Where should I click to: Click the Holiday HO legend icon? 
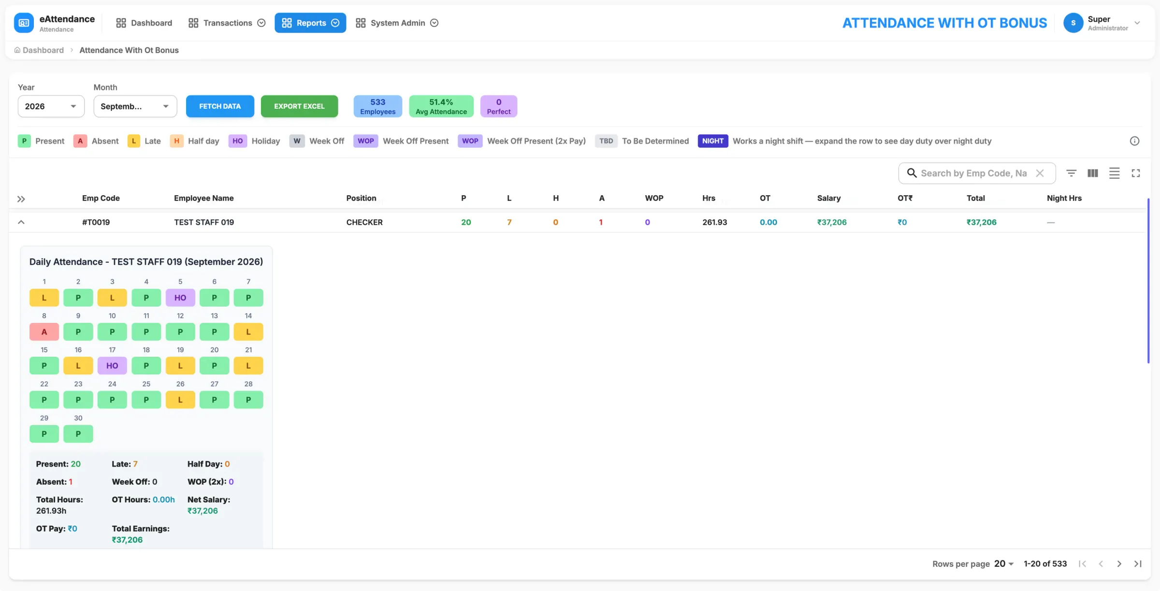237,141
